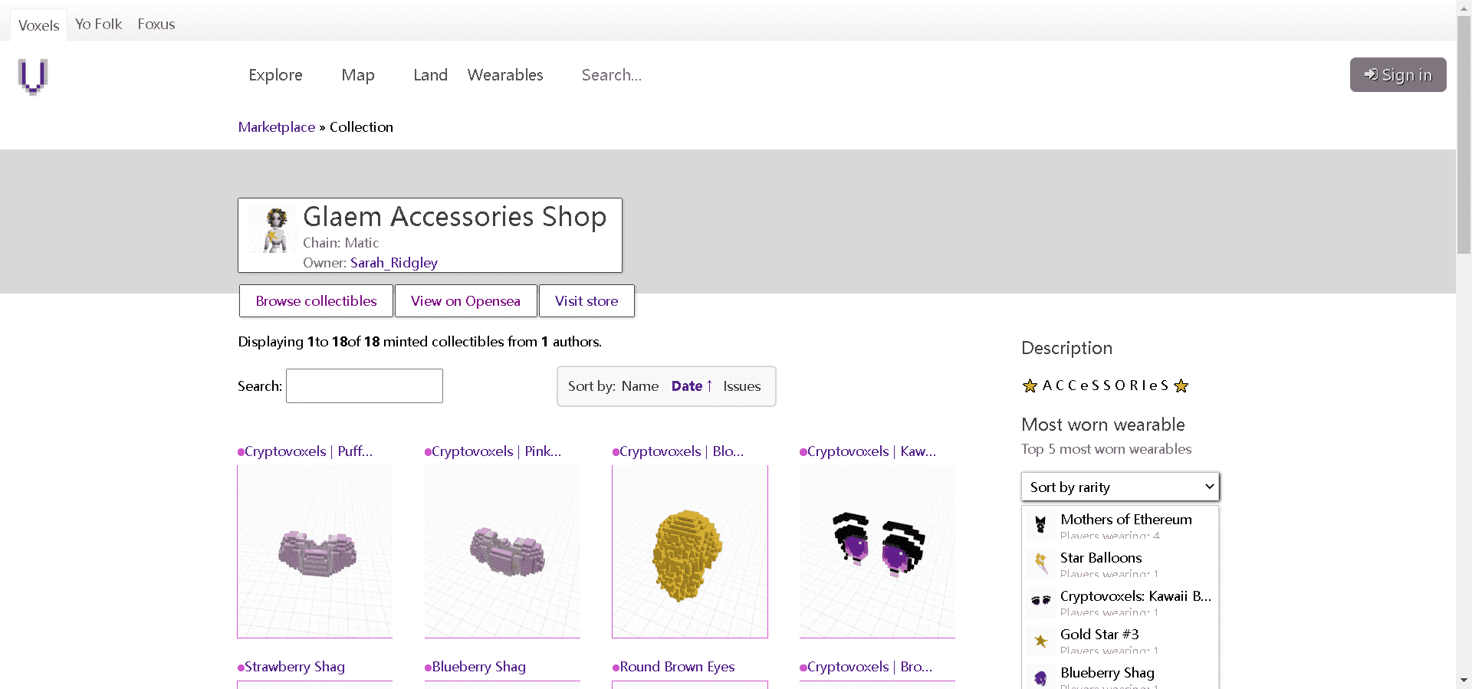Screen dimensions: 1472x689
Task: Switch to the Voxels tab
Action: tap(38, 25)
